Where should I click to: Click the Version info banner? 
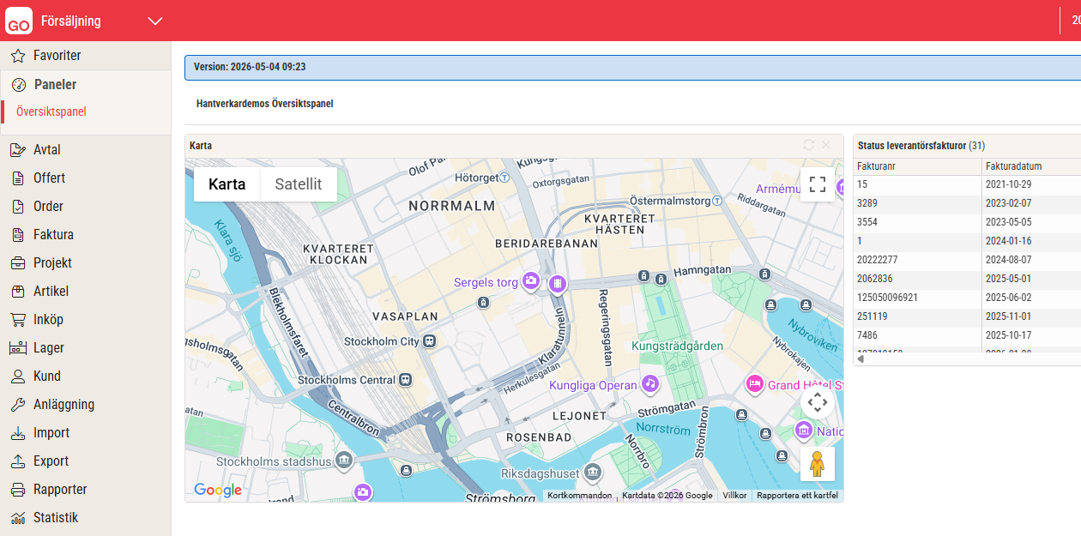pyautogui.click(x=632, y=67)
